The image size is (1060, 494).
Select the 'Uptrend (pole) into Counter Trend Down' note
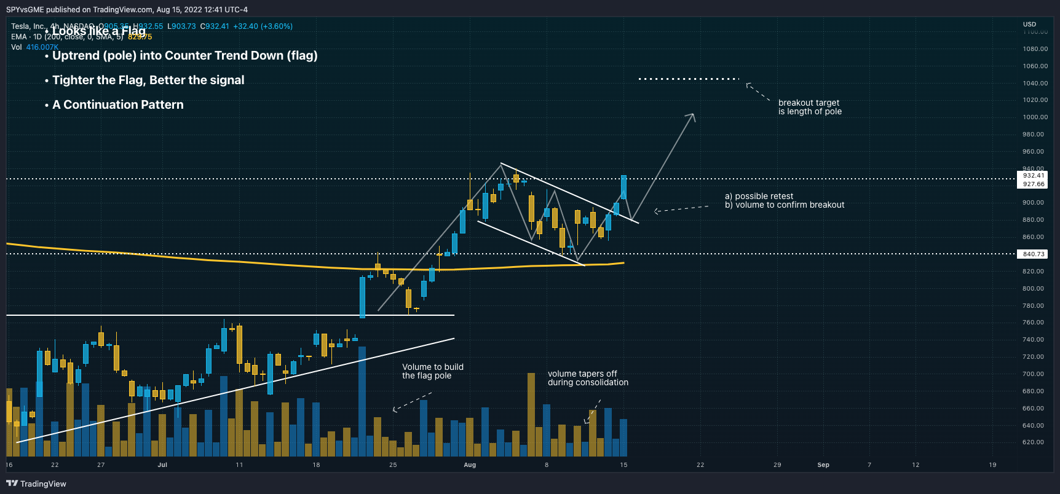pyautogui.click(x=184, y=55)
